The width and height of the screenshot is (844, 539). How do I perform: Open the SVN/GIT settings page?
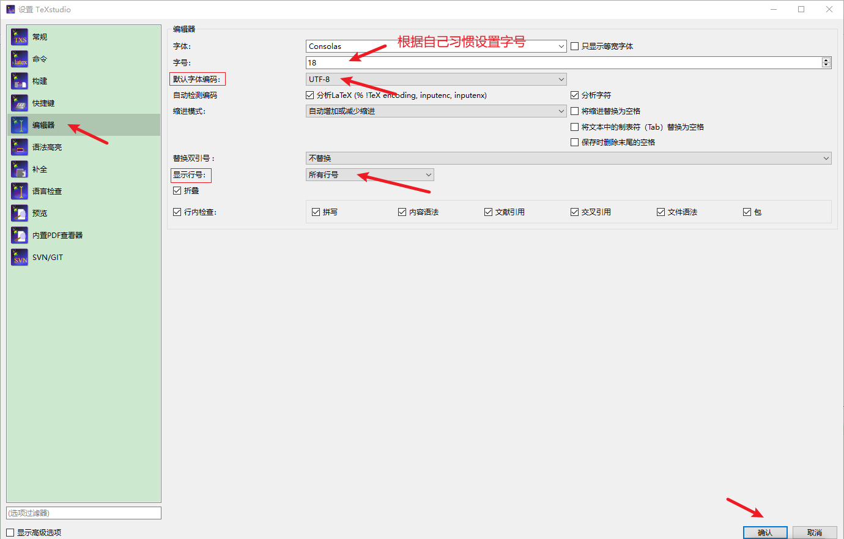83,257
